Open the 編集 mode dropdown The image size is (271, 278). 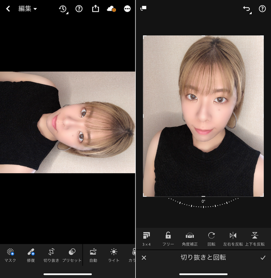pos(28,9)
